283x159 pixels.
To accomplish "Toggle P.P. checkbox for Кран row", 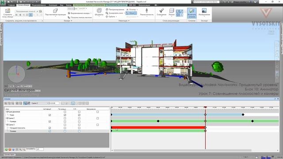I will (x=79, y=115).
